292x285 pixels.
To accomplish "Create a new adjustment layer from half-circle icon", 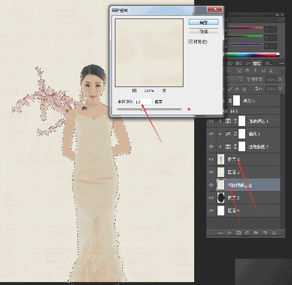I will click(x=247, y=232).
